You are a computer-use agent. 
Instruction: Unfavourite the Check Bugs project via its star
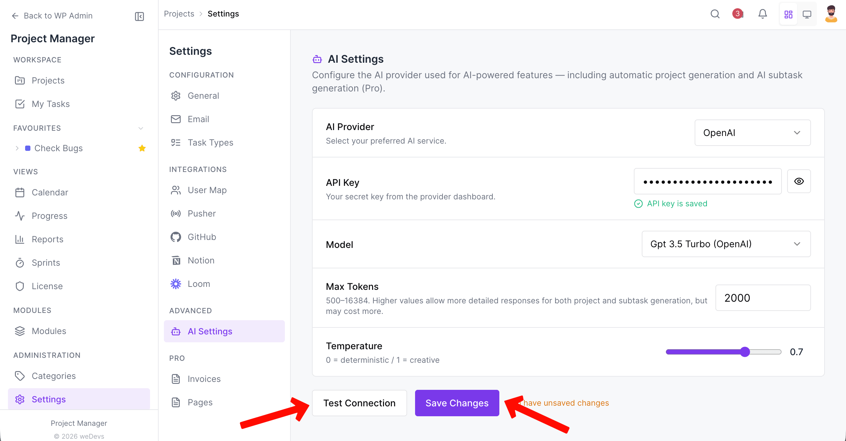point(142,148)
